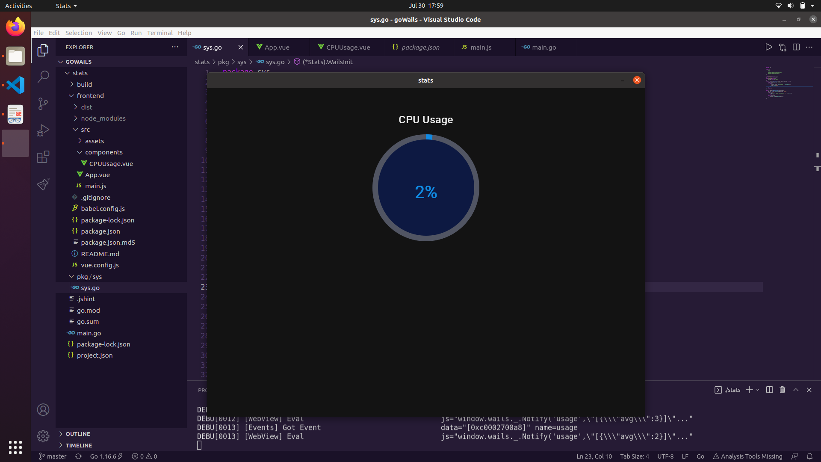
Task: Expand the OUTLINE section
Action: 78,434
